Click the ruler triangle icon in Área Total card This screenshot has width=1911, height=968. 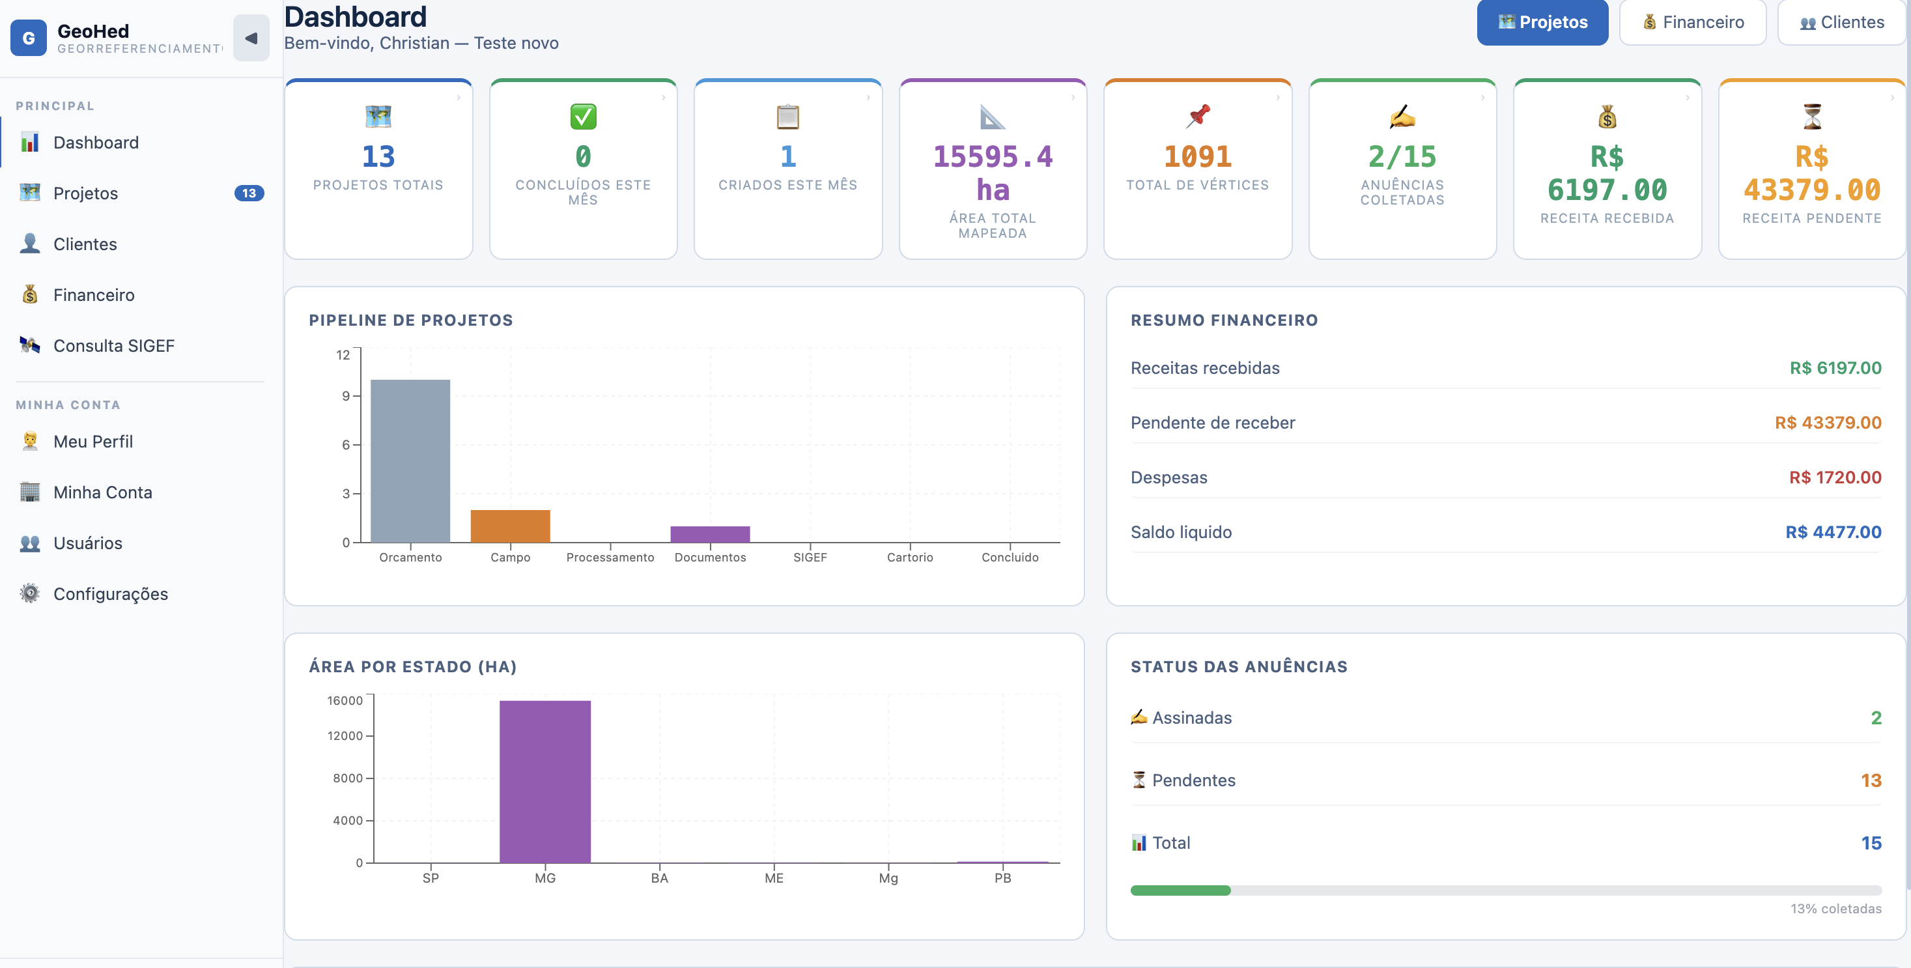[993, 117]
